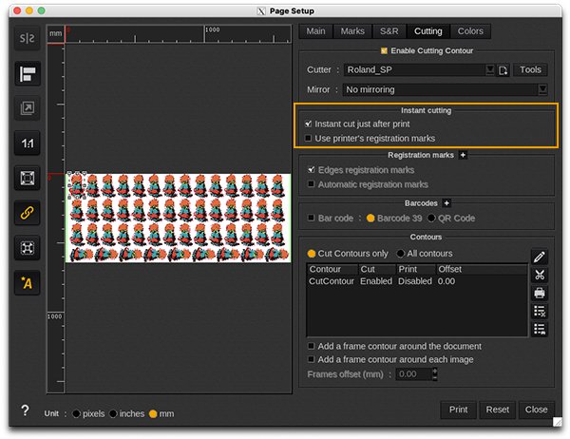Click the Cut column header
This screenshot has width=570, height=439.
coord(377,269)
